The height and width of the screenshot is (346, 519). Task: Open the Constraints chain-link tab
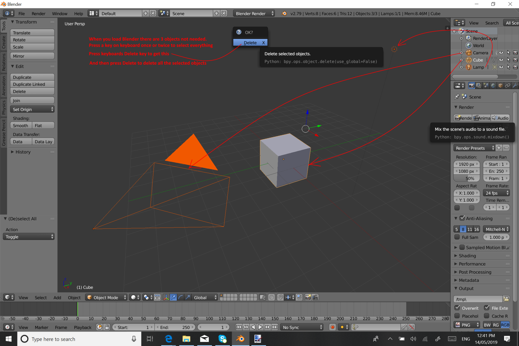pos(508,86)
